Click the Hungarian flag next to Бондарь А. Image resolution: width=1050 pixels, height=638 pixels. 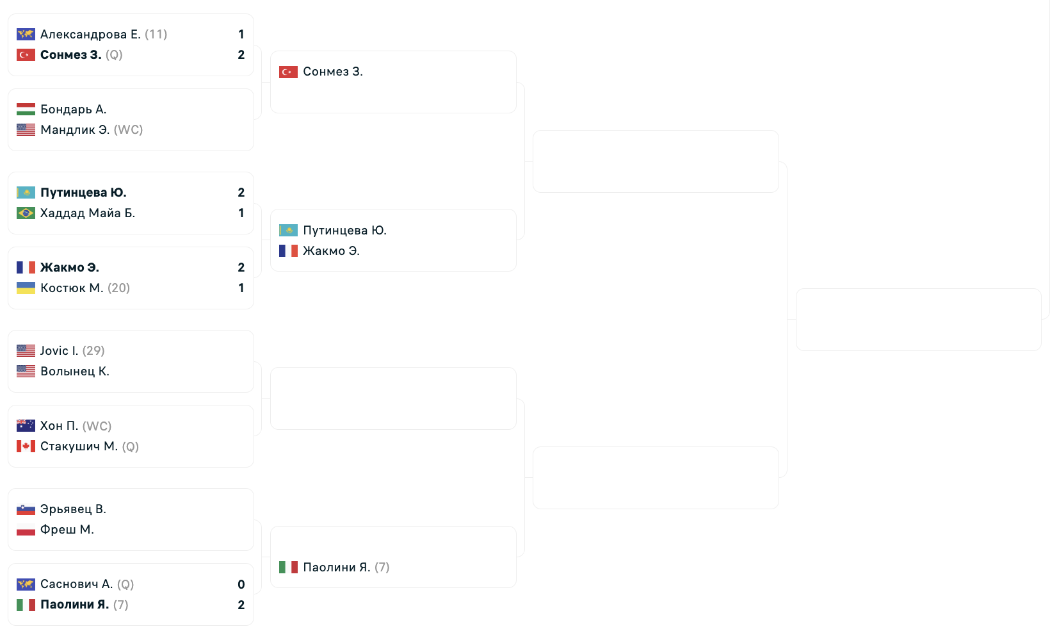(26, 110)
